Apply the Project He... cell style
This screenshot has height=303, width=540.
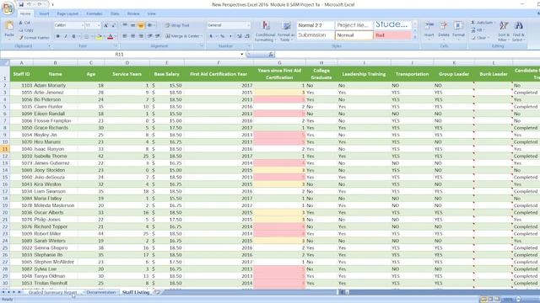(354, 25)
